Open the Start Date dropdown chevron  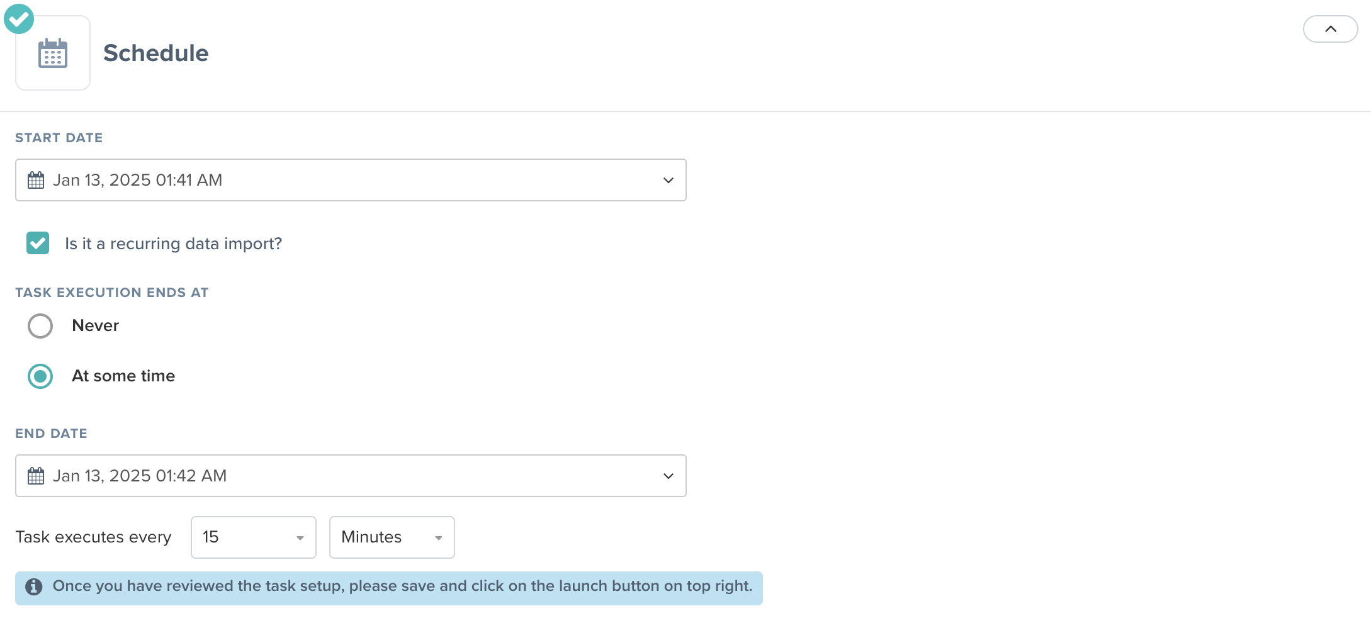tap(668, 181)
